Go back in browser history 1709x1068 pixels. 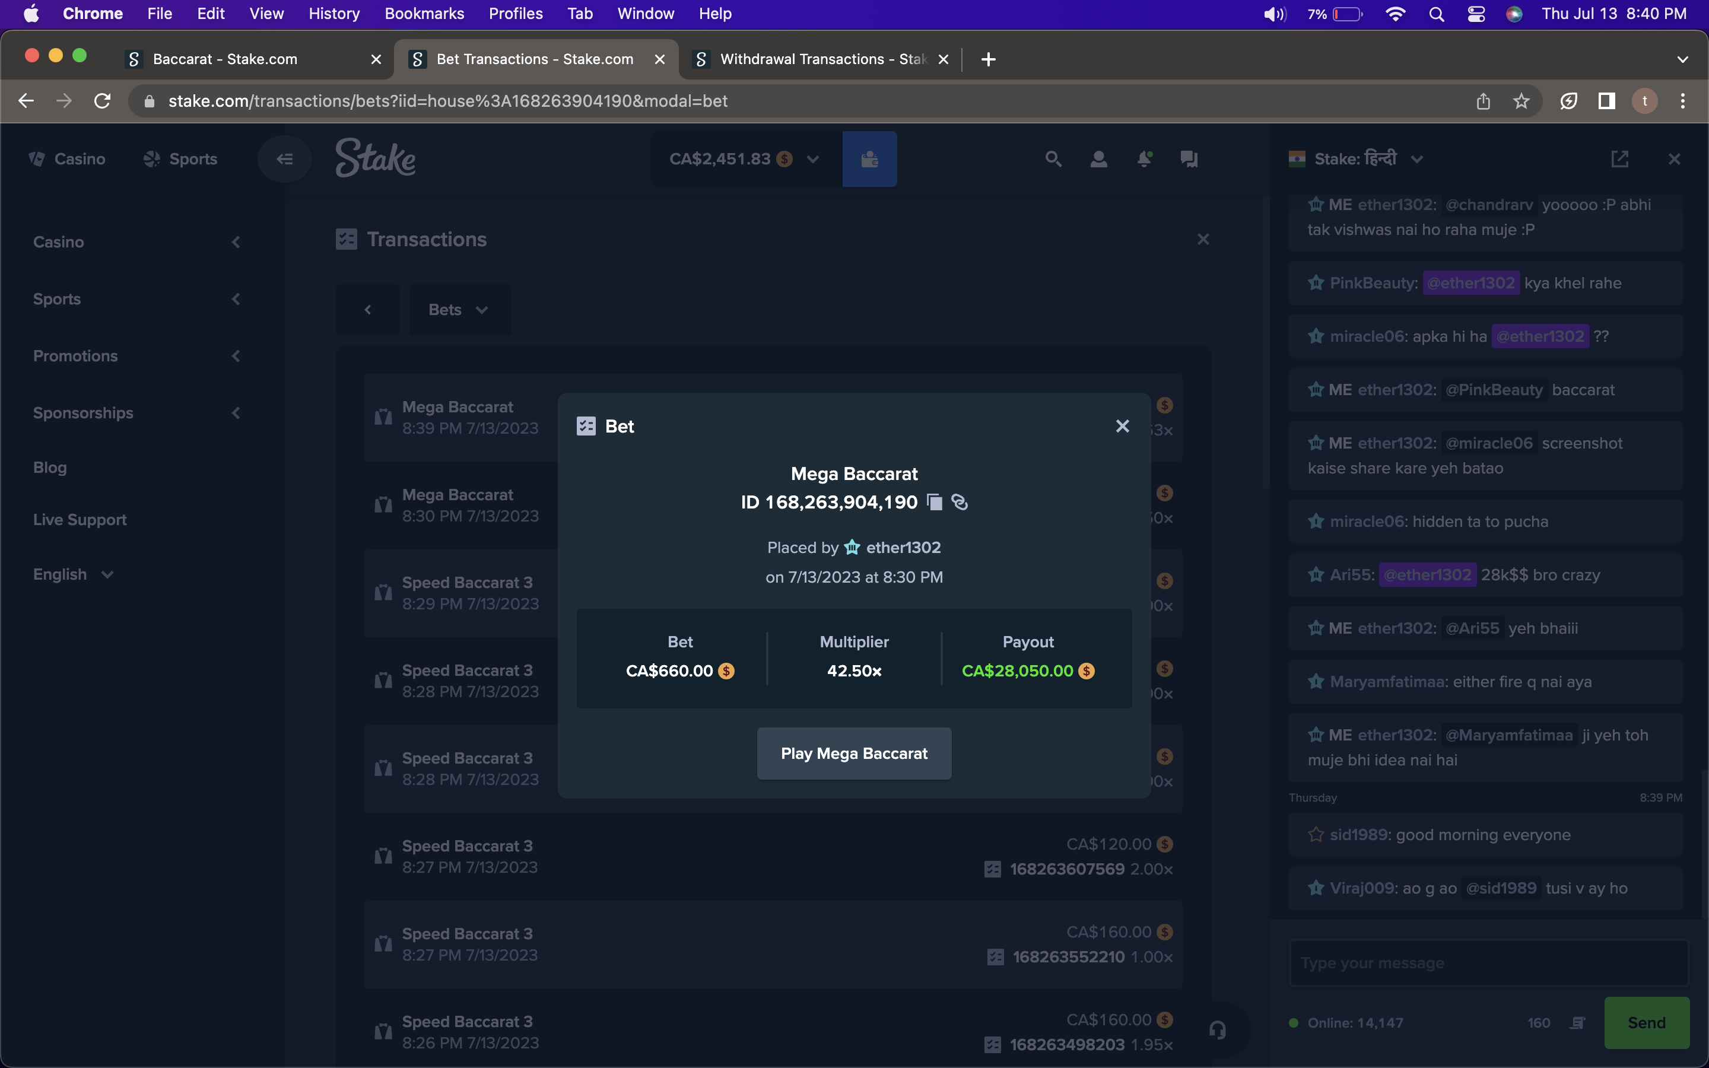pos(26,101)
